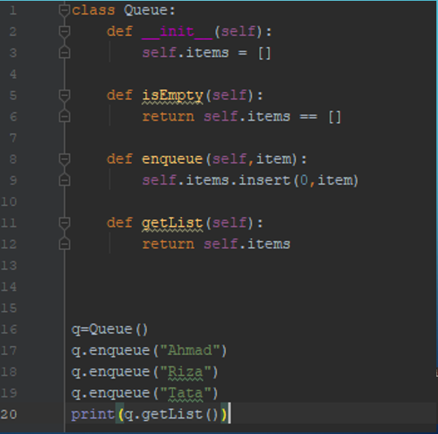Click line number 1 in gutter

(x=13, y=11)
